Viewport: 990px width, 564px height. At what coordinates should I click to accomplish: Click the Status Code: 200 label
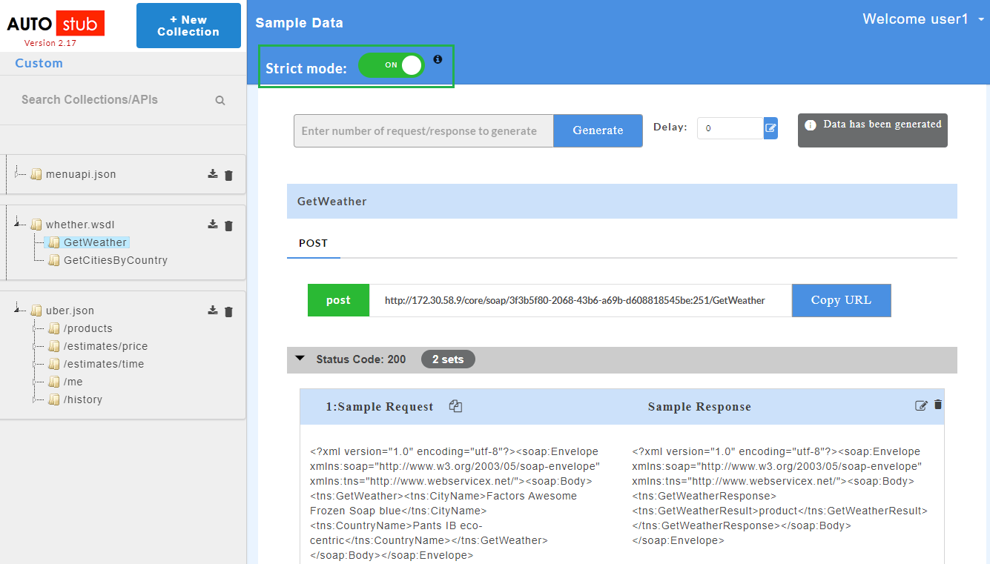click(361, 359)
